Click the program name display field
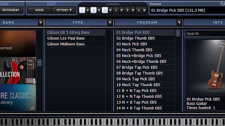Image resolution: width=225 pixels, height=126 pixels. pos(187,10)
